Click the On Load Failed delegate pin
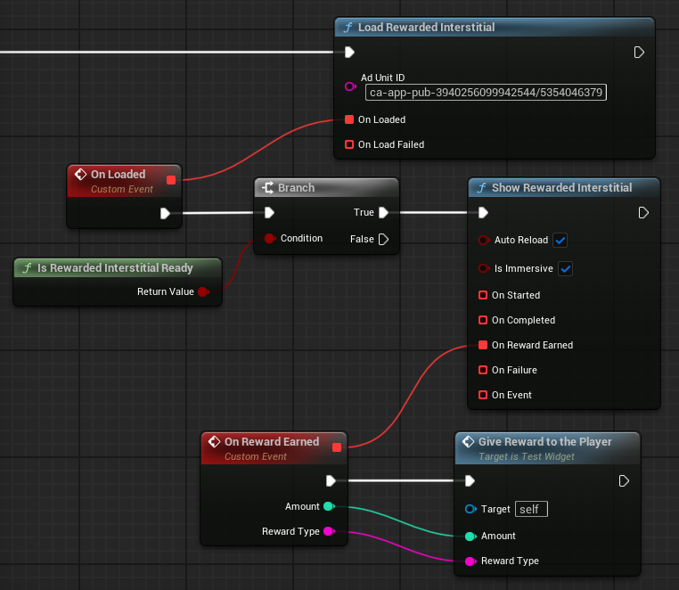The height and width of the screenshot is (590, 679). [349, 144]
